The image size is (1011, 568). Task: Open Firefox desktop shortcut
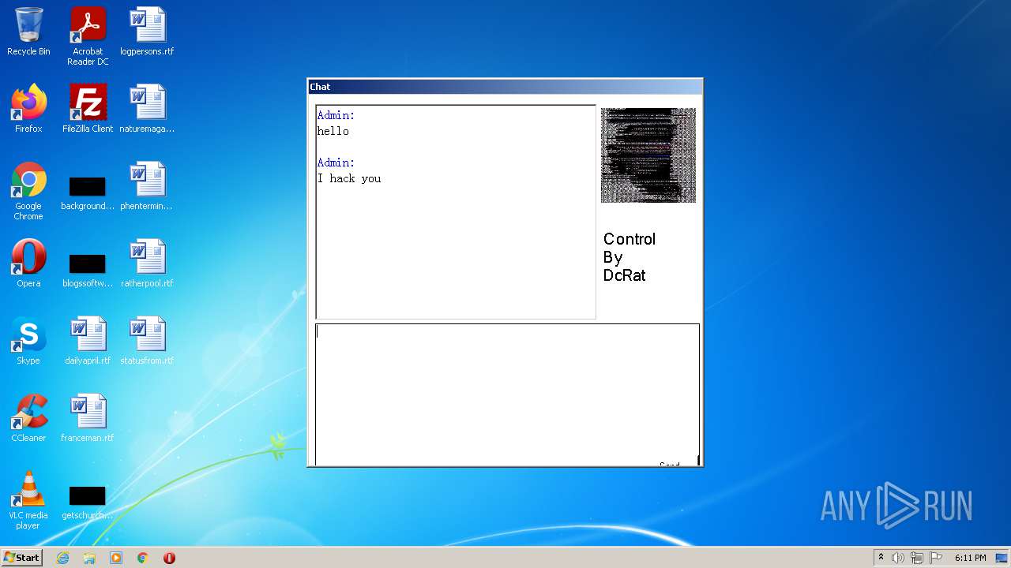[x=28, y=109]
